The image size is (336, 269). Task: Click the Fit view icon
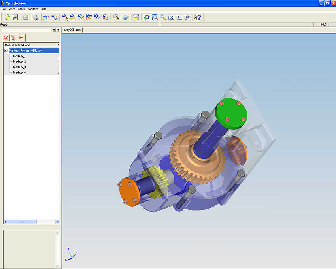[x=171, y=17]
